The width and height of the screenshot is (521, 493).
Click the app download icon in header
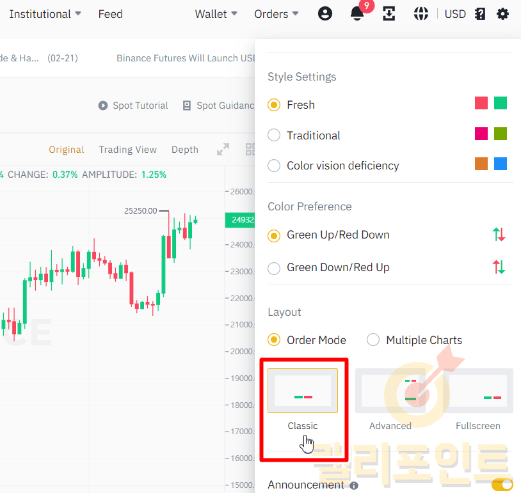[x=389, y=13]
